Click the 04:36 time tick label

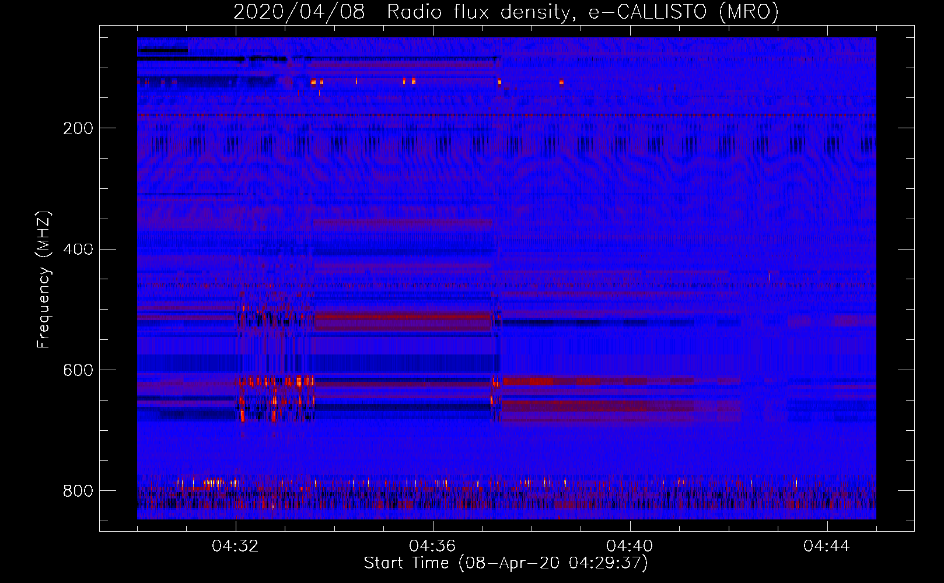[x=433, y=546]
